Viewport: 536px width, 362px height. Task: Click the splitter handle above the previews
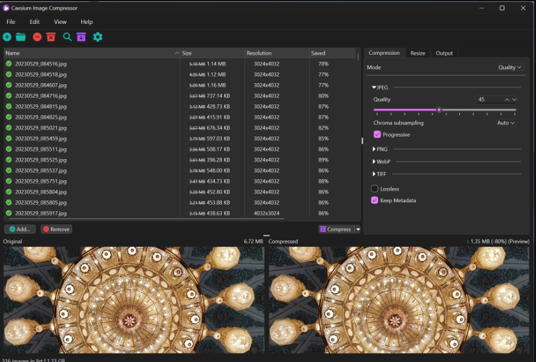(x=266, y=236)
